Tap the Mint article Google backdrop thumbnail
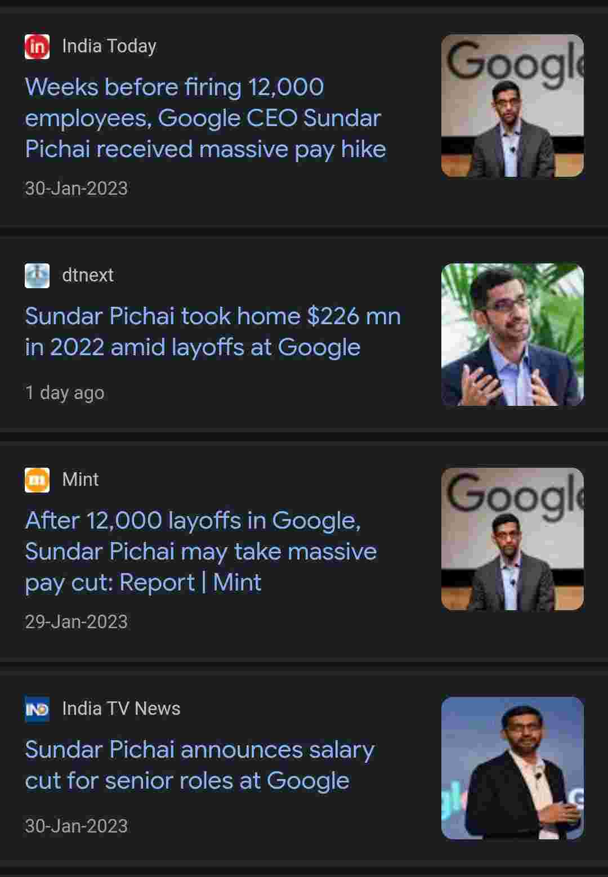Viewport: 608px width, 877px height. point(512,539)
